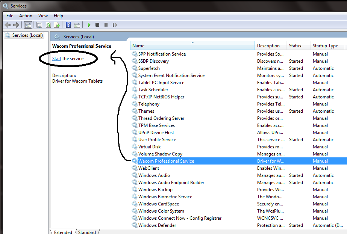This screenshot has width=347, height=234.
Task: Click the Export List toolbar icon
Action: (x=57, y=25)
